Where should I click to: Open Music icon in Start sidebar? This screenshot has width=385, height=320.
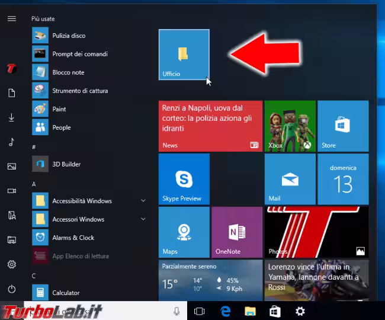coord(11,142)
